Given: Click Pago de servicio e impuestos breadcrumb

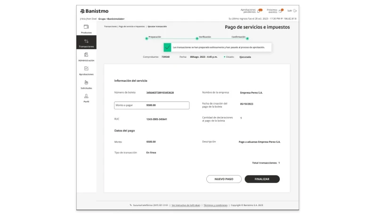Looking at the screenshot, I should click(132, 26).
